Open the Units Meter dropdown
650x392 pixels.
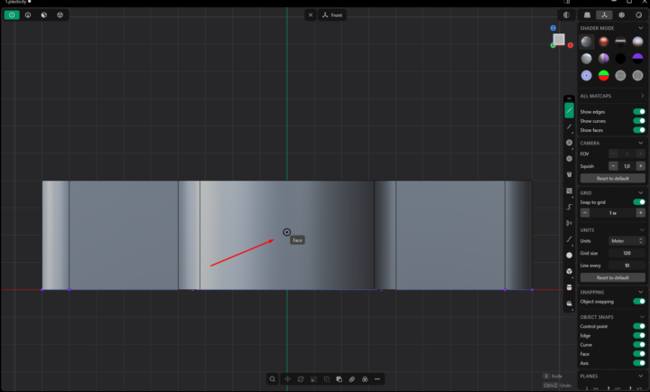[x=627, y=241]
